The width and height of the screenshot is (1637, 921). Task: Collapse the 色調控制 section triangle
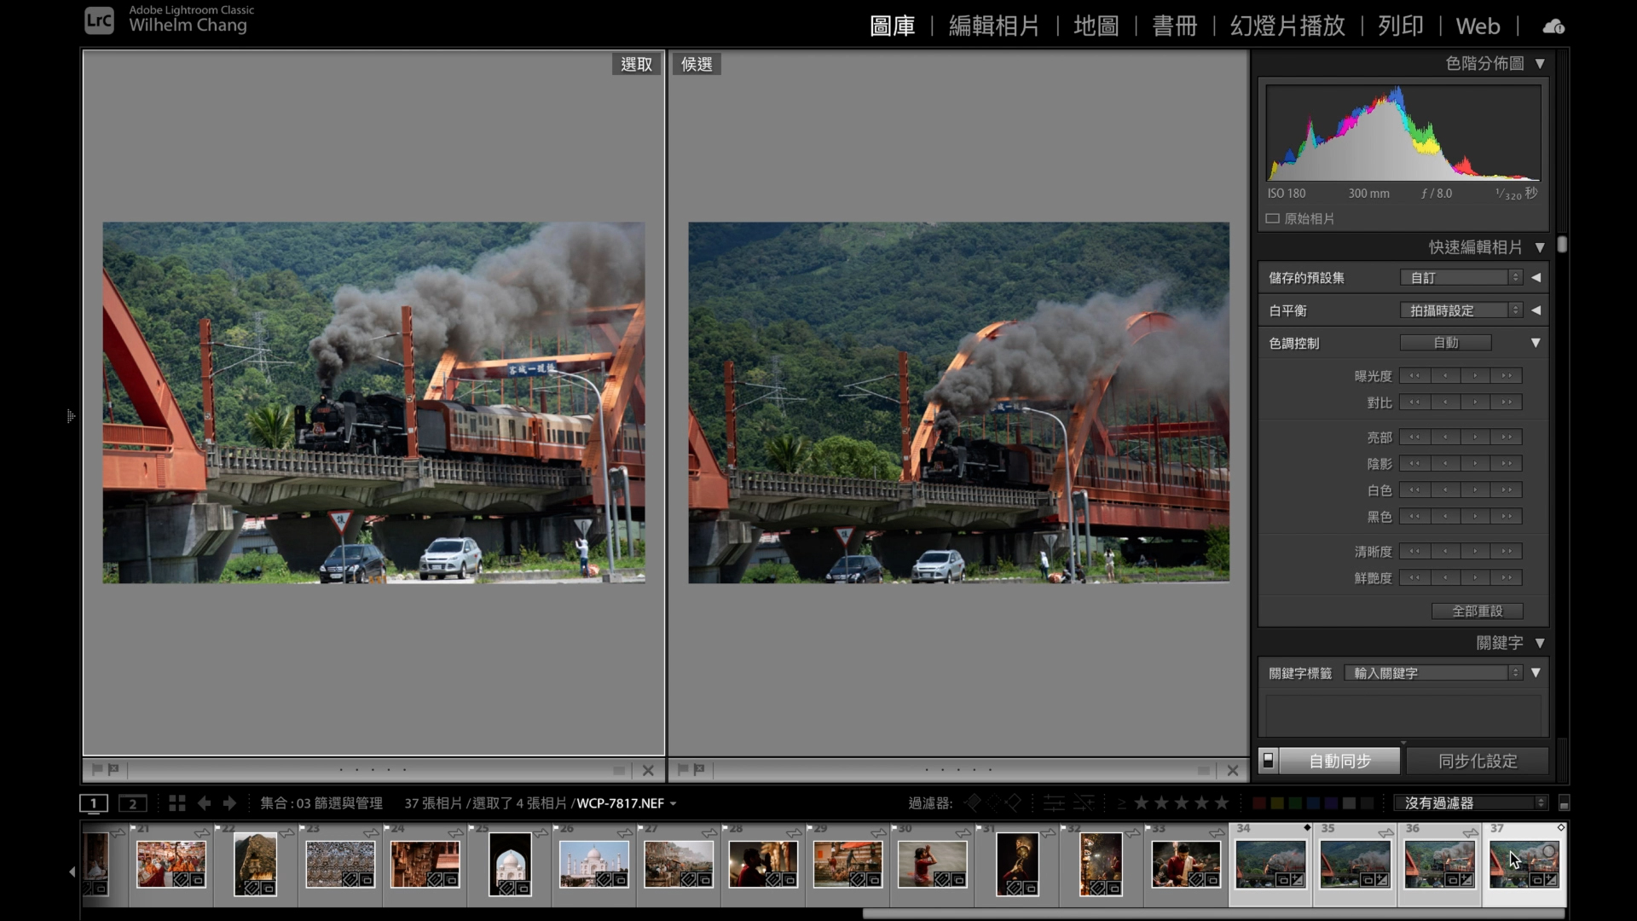pos(1536,343)
